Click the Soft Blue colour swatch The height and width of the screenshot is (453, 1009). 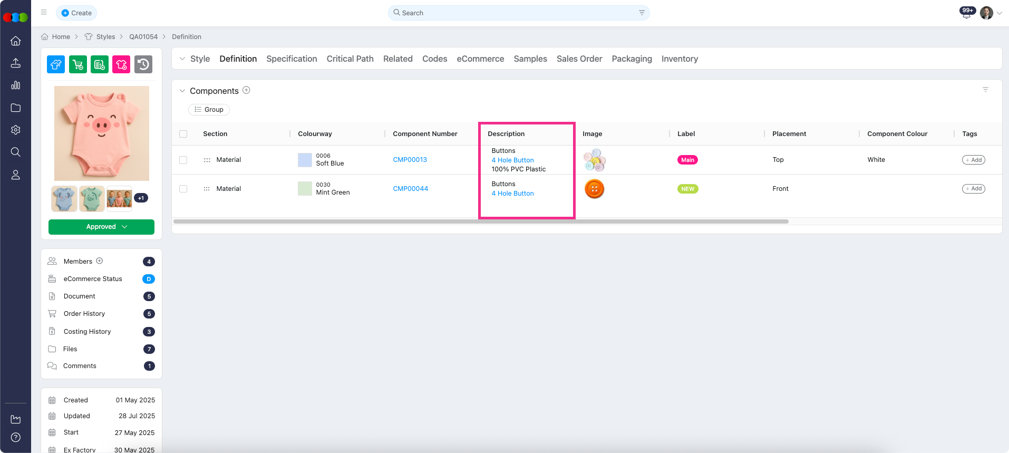coord(305,160)
